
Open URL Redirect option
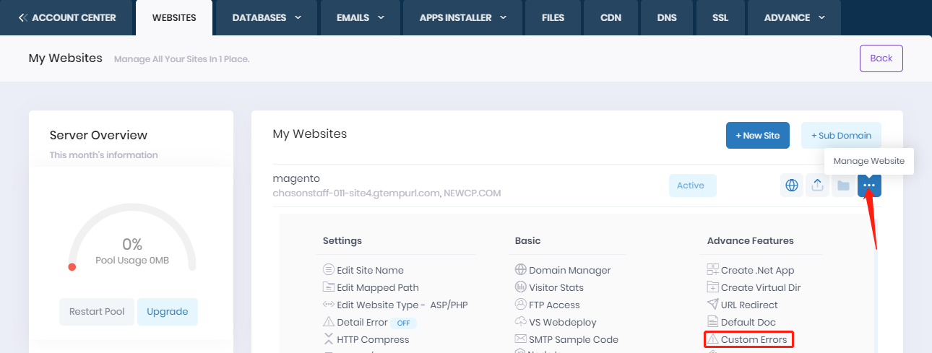(749, 305)
